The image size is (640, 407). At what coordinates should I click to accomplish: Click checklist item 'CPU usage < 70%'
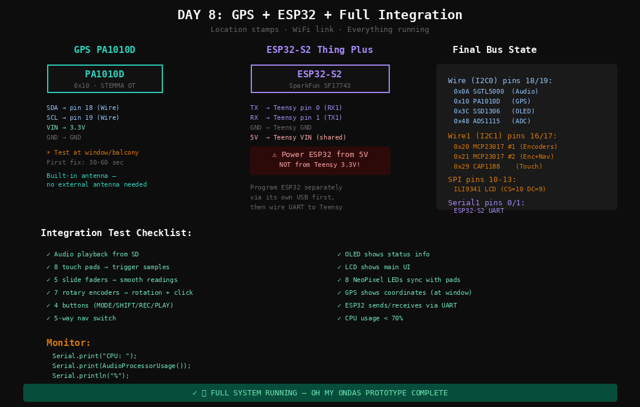[370, 318]
